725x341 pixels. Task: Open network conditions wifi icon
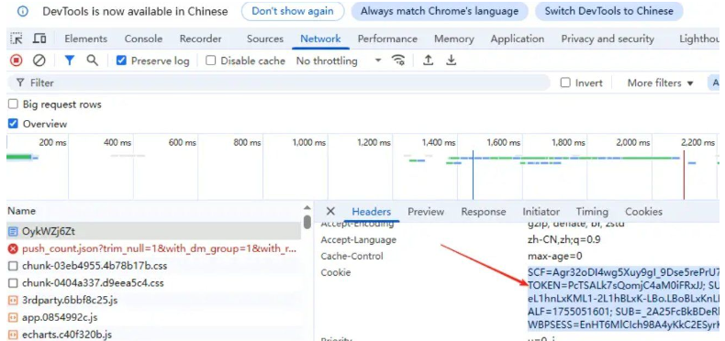398,60
